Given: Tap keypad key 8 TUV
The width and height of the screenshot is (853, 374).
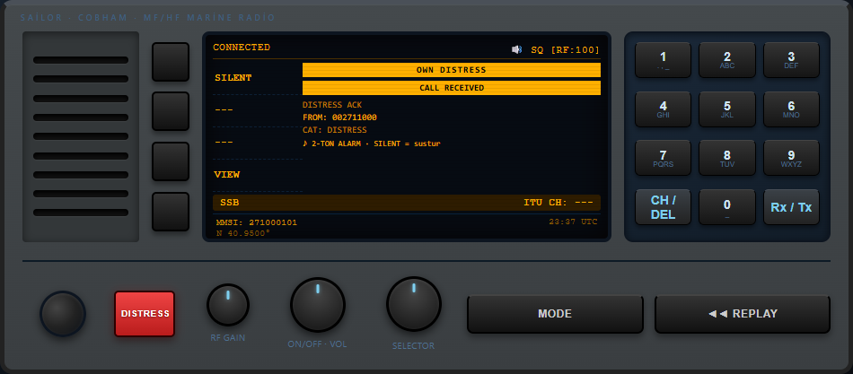Looking at the screenshot, I should pos(726,158).
